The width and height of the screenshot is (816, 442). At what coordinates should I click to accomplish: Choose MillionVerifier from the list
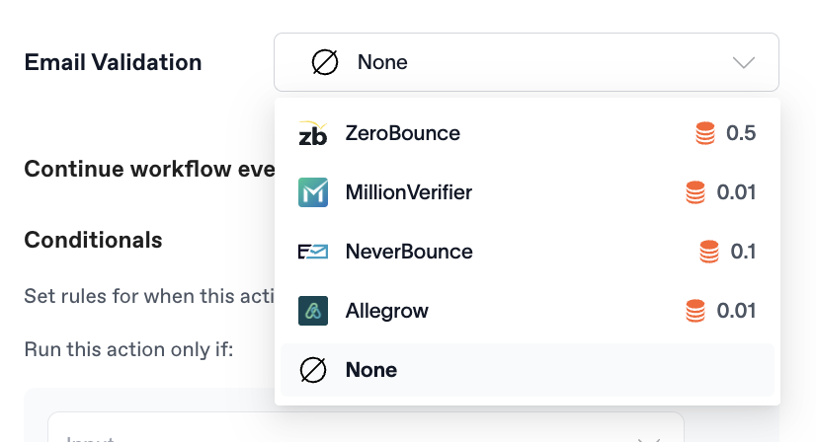[x=408, y=192]
